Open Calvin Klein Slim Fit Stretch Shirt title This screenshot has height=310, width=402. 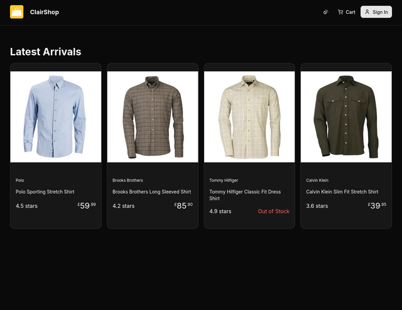pyautogui.click(x=342, y=192)
